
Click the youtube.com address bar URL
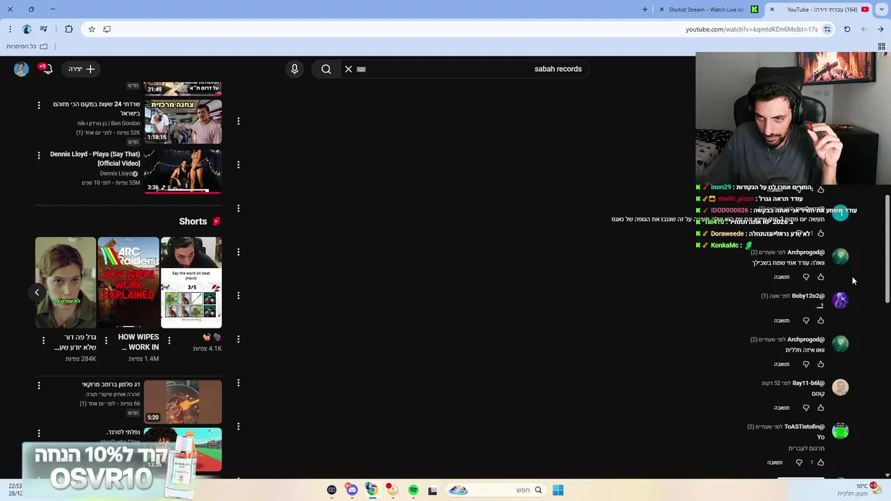(x=751, y=29)
